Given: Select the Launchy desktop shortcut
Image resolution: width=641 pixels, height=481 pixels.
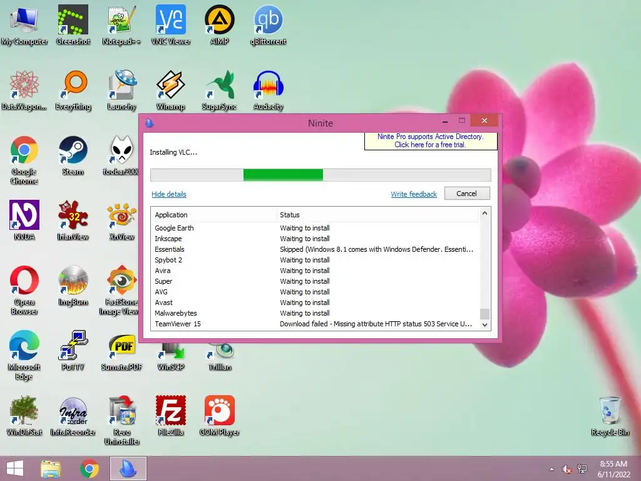Looking at the screenshot, I should coord(121,90).
